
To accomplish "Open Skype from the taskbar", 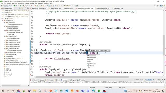I will tap(56, 91).
